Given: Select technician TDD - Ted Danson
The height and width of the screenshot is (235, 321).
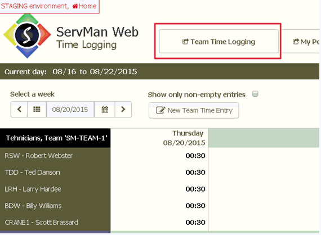Looking at the screenshot, I should tap(32, 173).
